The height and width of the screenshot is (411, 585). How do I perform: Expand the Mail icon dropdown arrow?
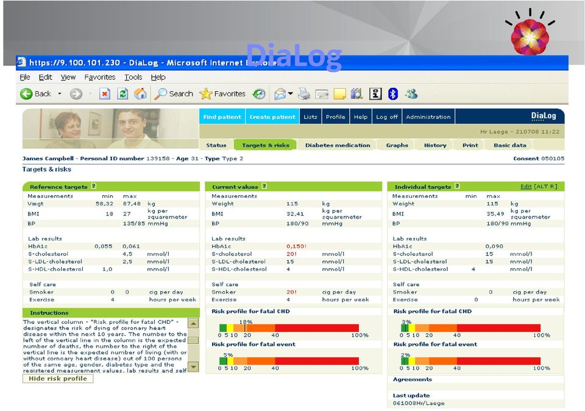pyautogui.click(x=290, y=94)
